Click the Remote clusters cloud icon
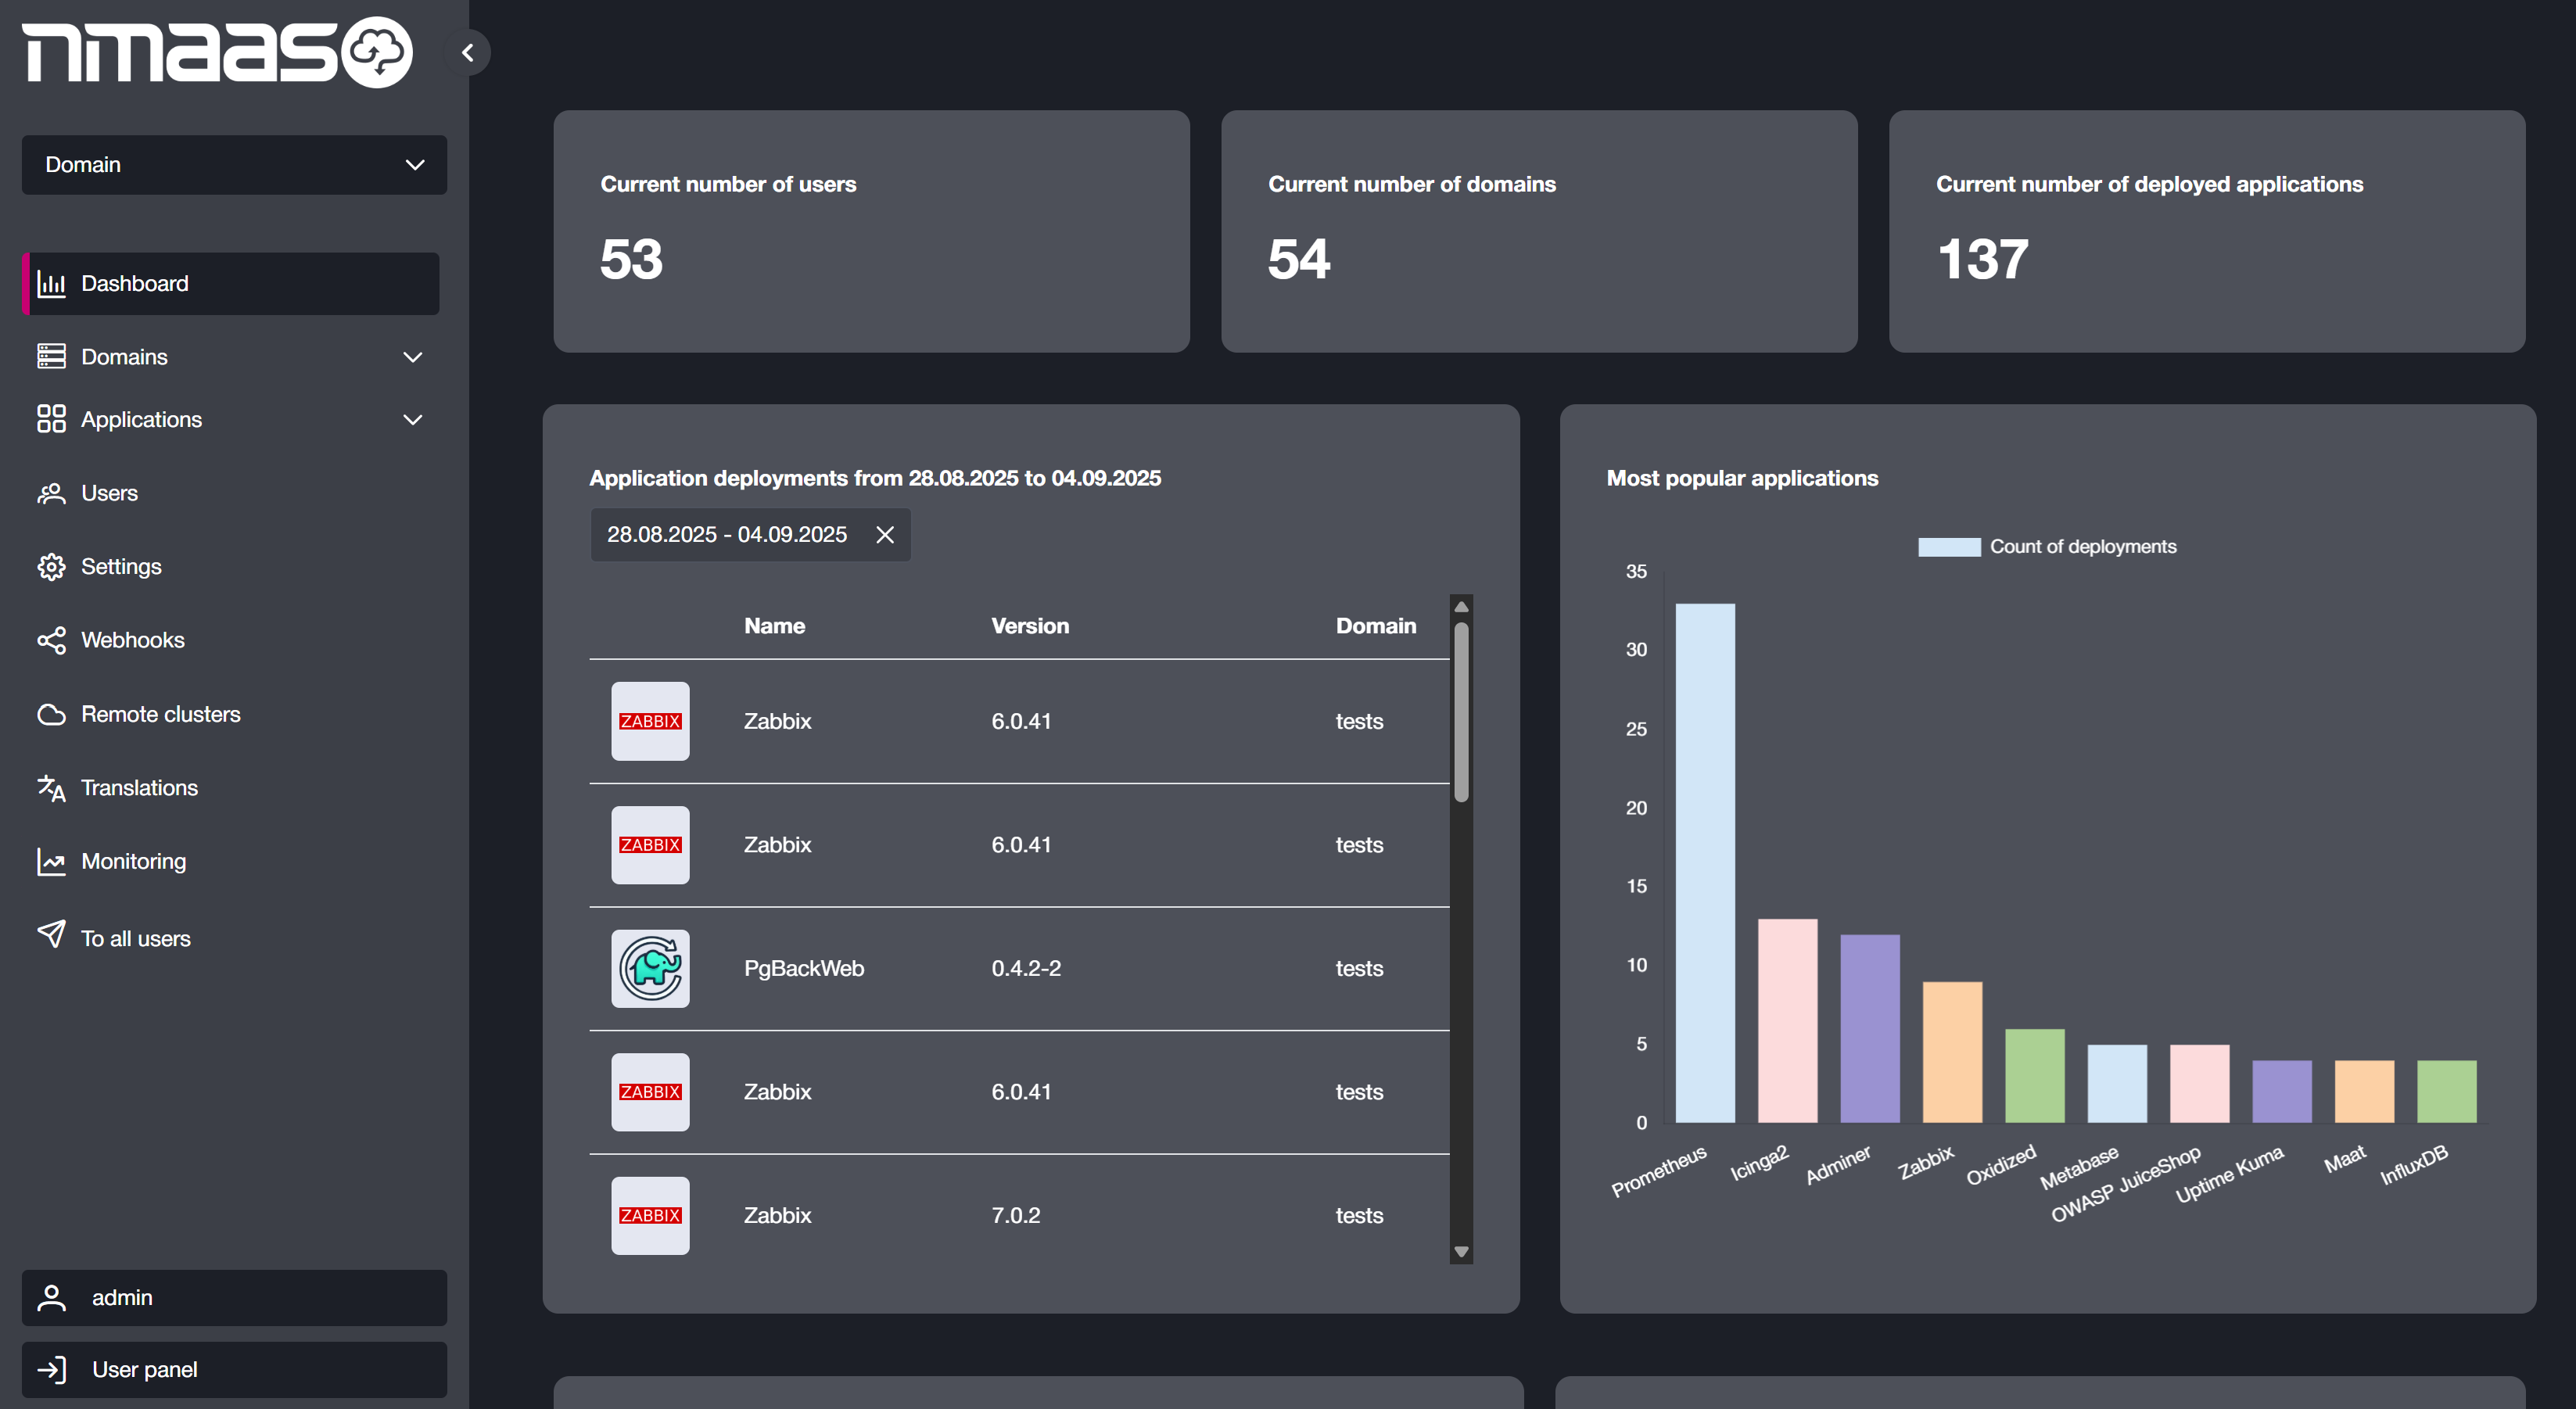The image size is (2576, 1409). pos(51,714)
